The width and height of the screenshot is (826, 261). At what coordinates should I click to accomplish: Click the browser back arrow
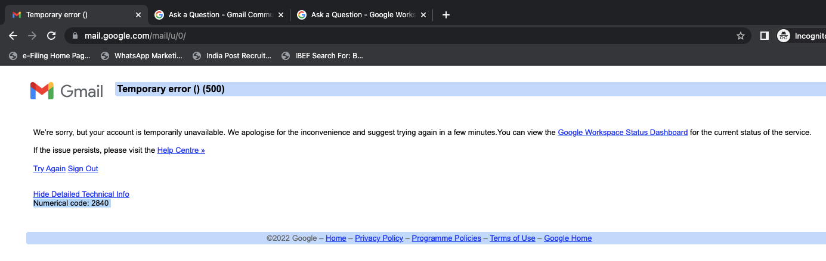(x=13, y=36)
